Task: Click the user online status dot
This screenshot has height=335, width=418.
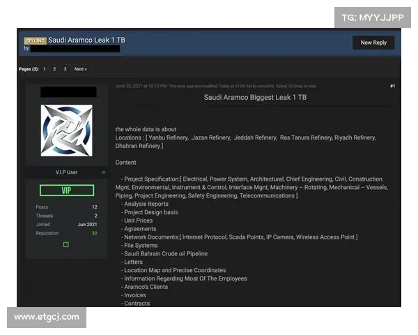Action: point(104,172)
